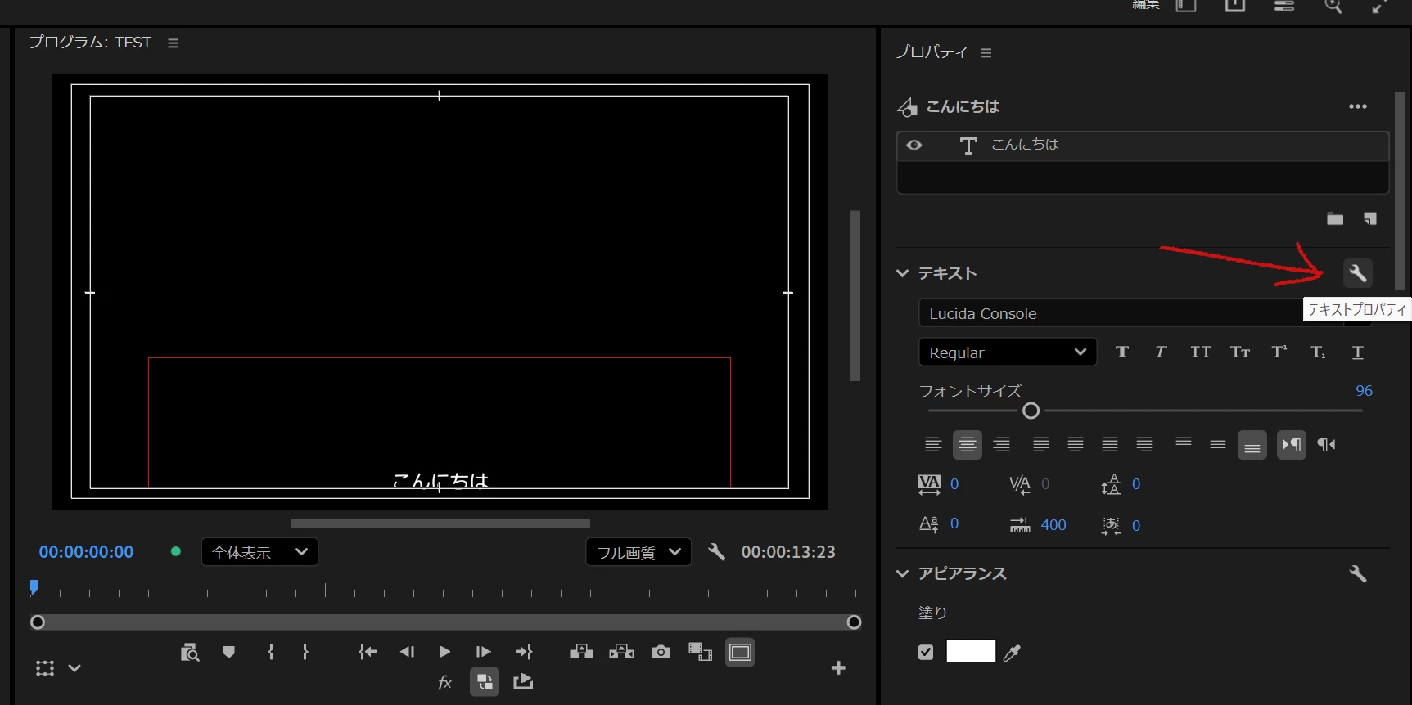
Task: Open Program monitor settings wrench
Action: coord(716,552)
